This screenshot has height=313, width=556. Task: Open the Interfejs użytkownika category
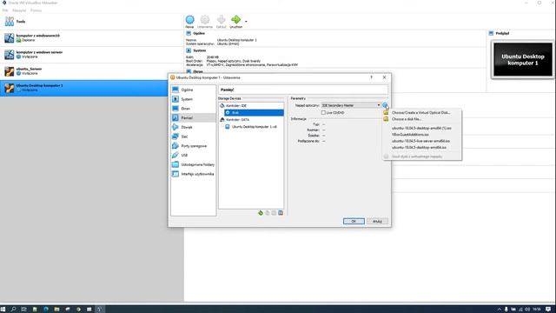pyautogui.click(x=193, y=174)
